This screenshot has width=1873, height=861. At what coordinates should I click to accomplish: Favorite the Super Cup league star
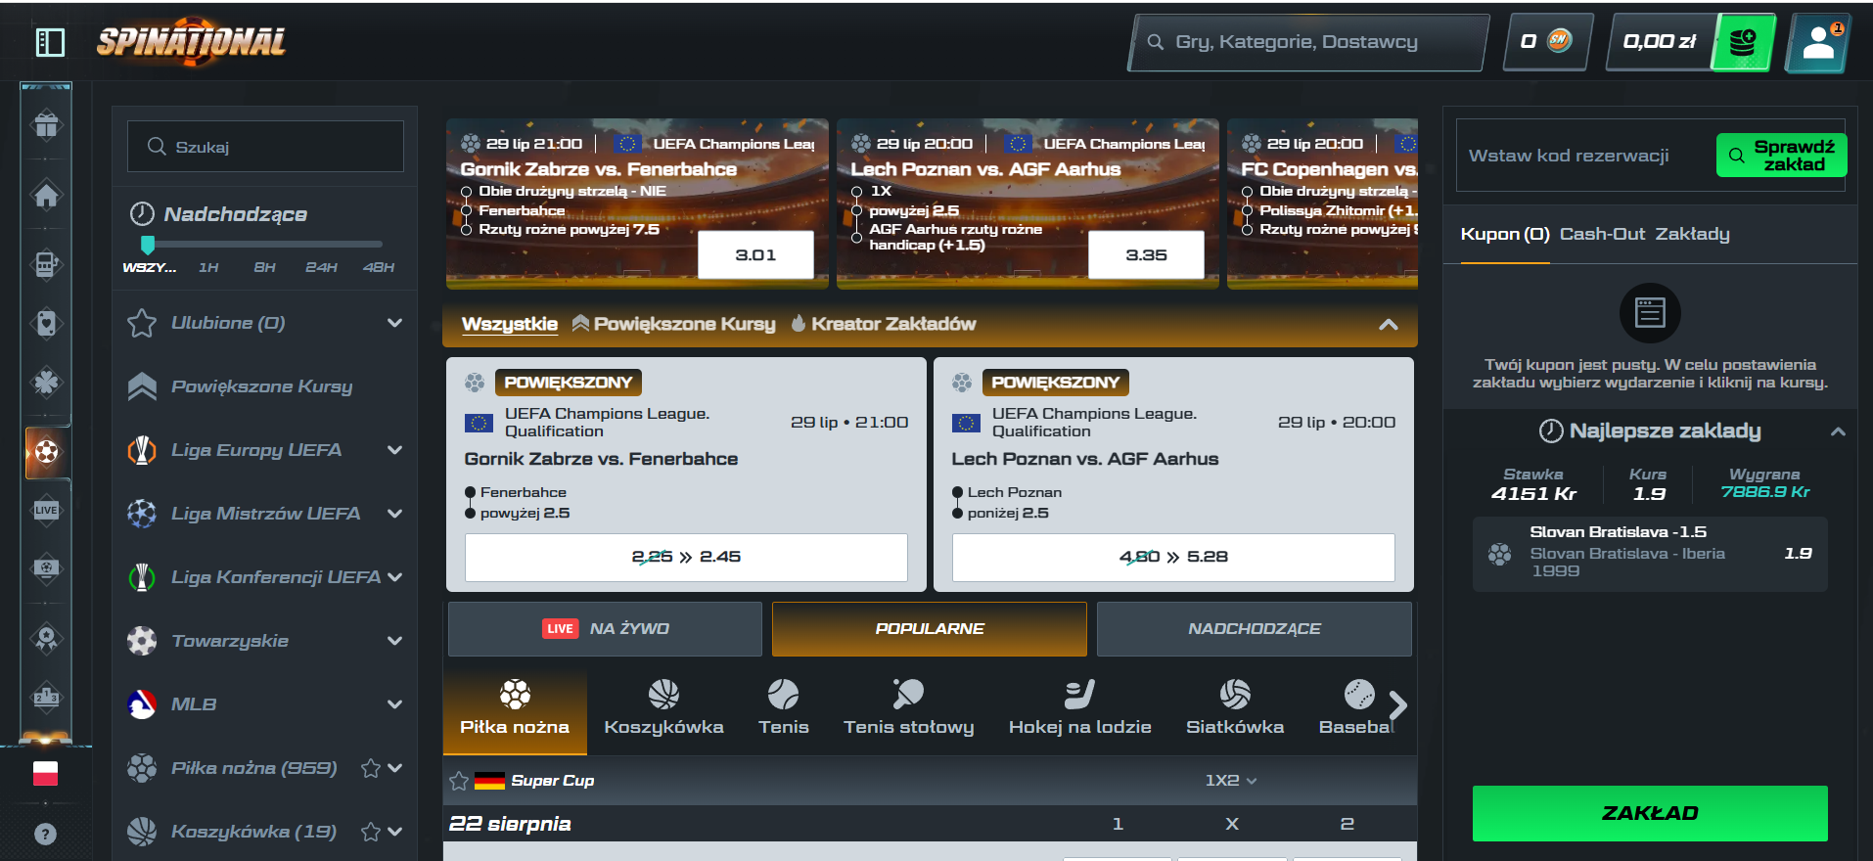459,781
